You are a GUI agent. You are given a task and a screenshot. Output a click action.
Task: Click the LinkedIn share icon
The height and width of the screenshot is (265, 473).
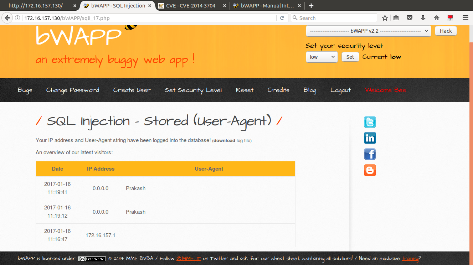[x=370, y=138]
